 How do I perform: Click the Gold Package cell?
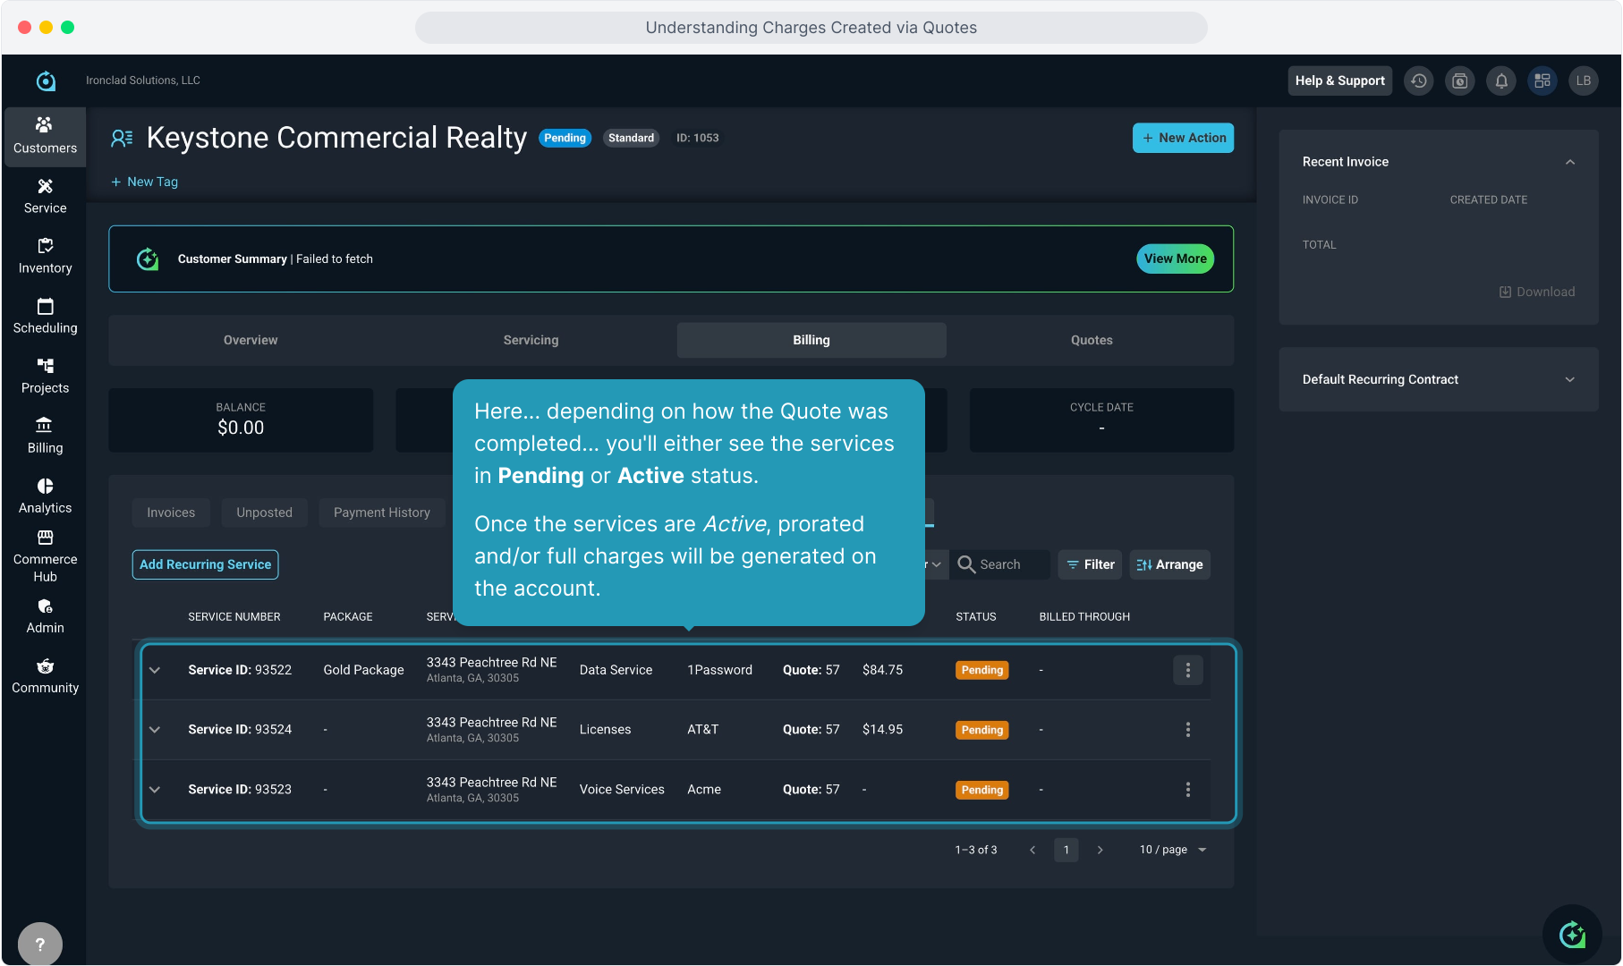pos(363,670)
